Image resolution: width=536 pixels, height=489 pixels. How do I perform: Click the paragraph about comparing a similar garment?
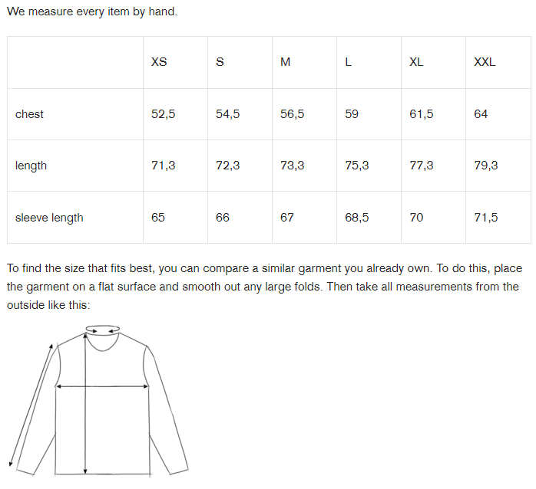(x=265, y=287)
